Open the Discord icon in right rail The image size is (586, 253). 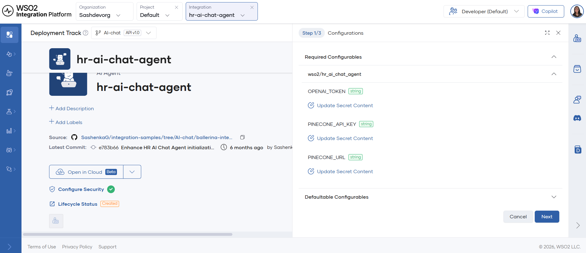(x=577, y=118)
